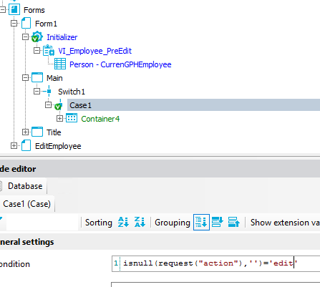Click the Form1 page icon
Screen dimensions: 320x287
(26, 24)
